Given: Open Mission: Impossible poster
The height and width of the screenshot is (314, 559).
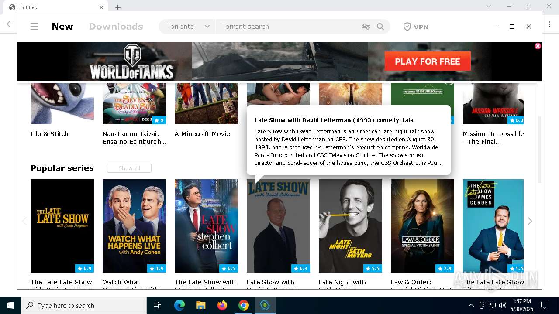Looking at the screenshot, I should click(493, 103).
